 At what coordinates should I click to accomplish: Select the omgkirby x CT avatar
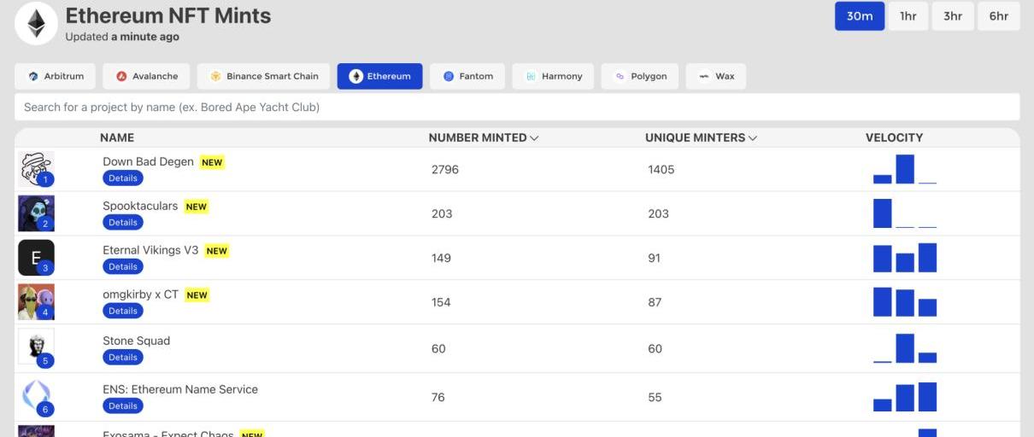pyautogui.click(x=36, y=302)
